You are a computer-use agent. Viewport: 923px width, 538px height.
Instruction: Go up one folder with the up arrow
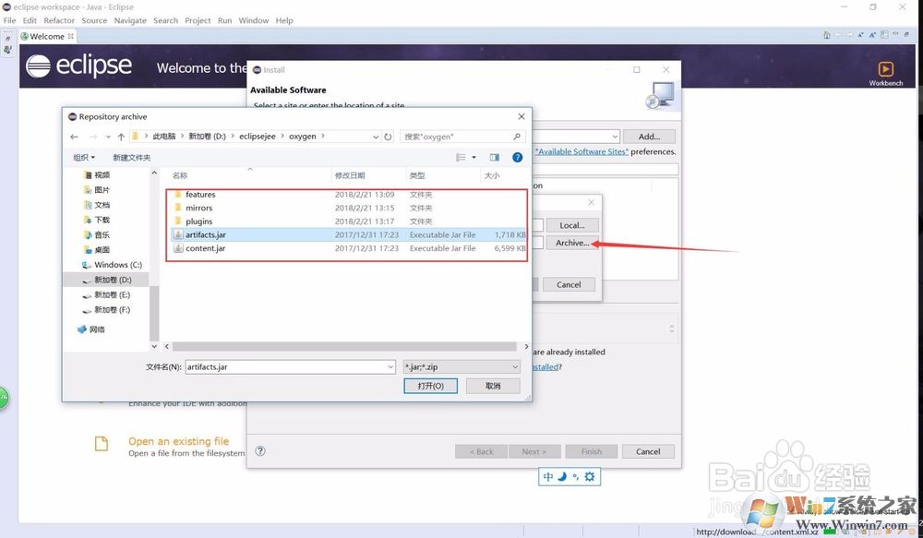pyautogui.click(x=121, y=137)
